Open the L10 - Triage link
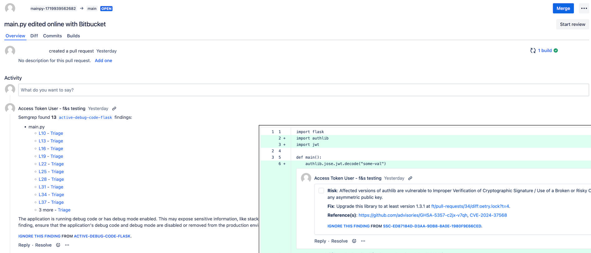 pos(51,133)
